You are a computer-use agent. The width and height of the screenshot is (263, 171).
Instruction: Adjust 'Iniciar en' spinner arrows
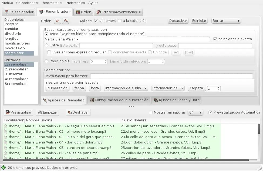pos(105,61)
